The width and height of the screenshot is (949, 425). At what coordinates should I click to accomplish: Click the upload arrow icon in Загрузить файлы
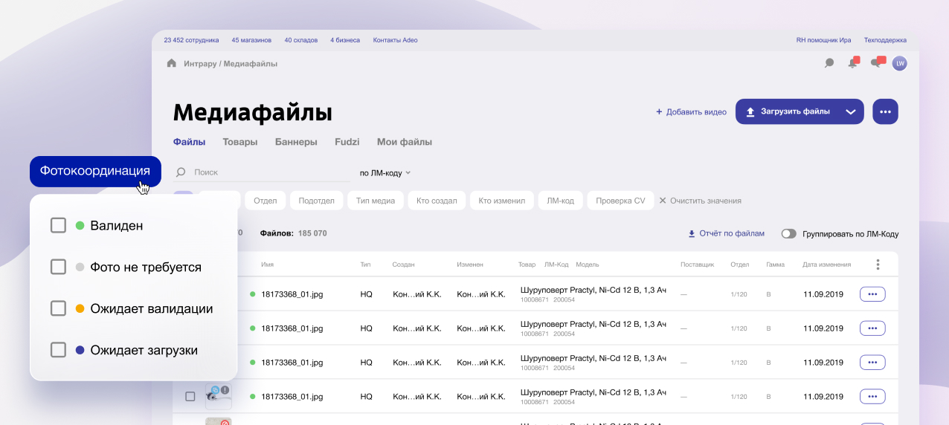[x=750, y=111]
